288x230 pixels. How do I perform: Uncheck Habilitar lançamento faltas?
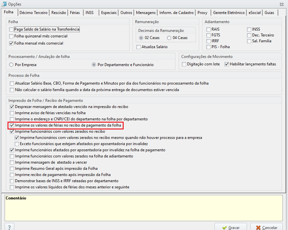click(226, 64)
